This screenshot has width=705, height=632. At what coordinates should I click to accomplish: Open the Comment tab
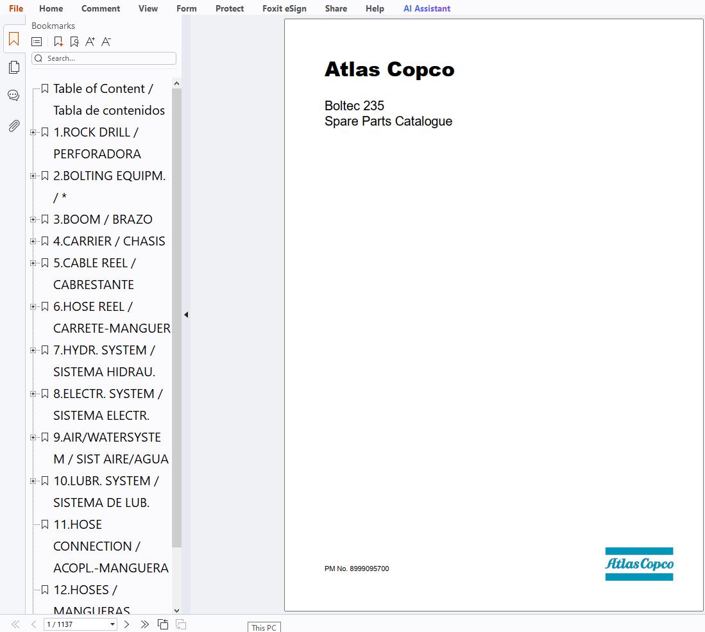101,8
